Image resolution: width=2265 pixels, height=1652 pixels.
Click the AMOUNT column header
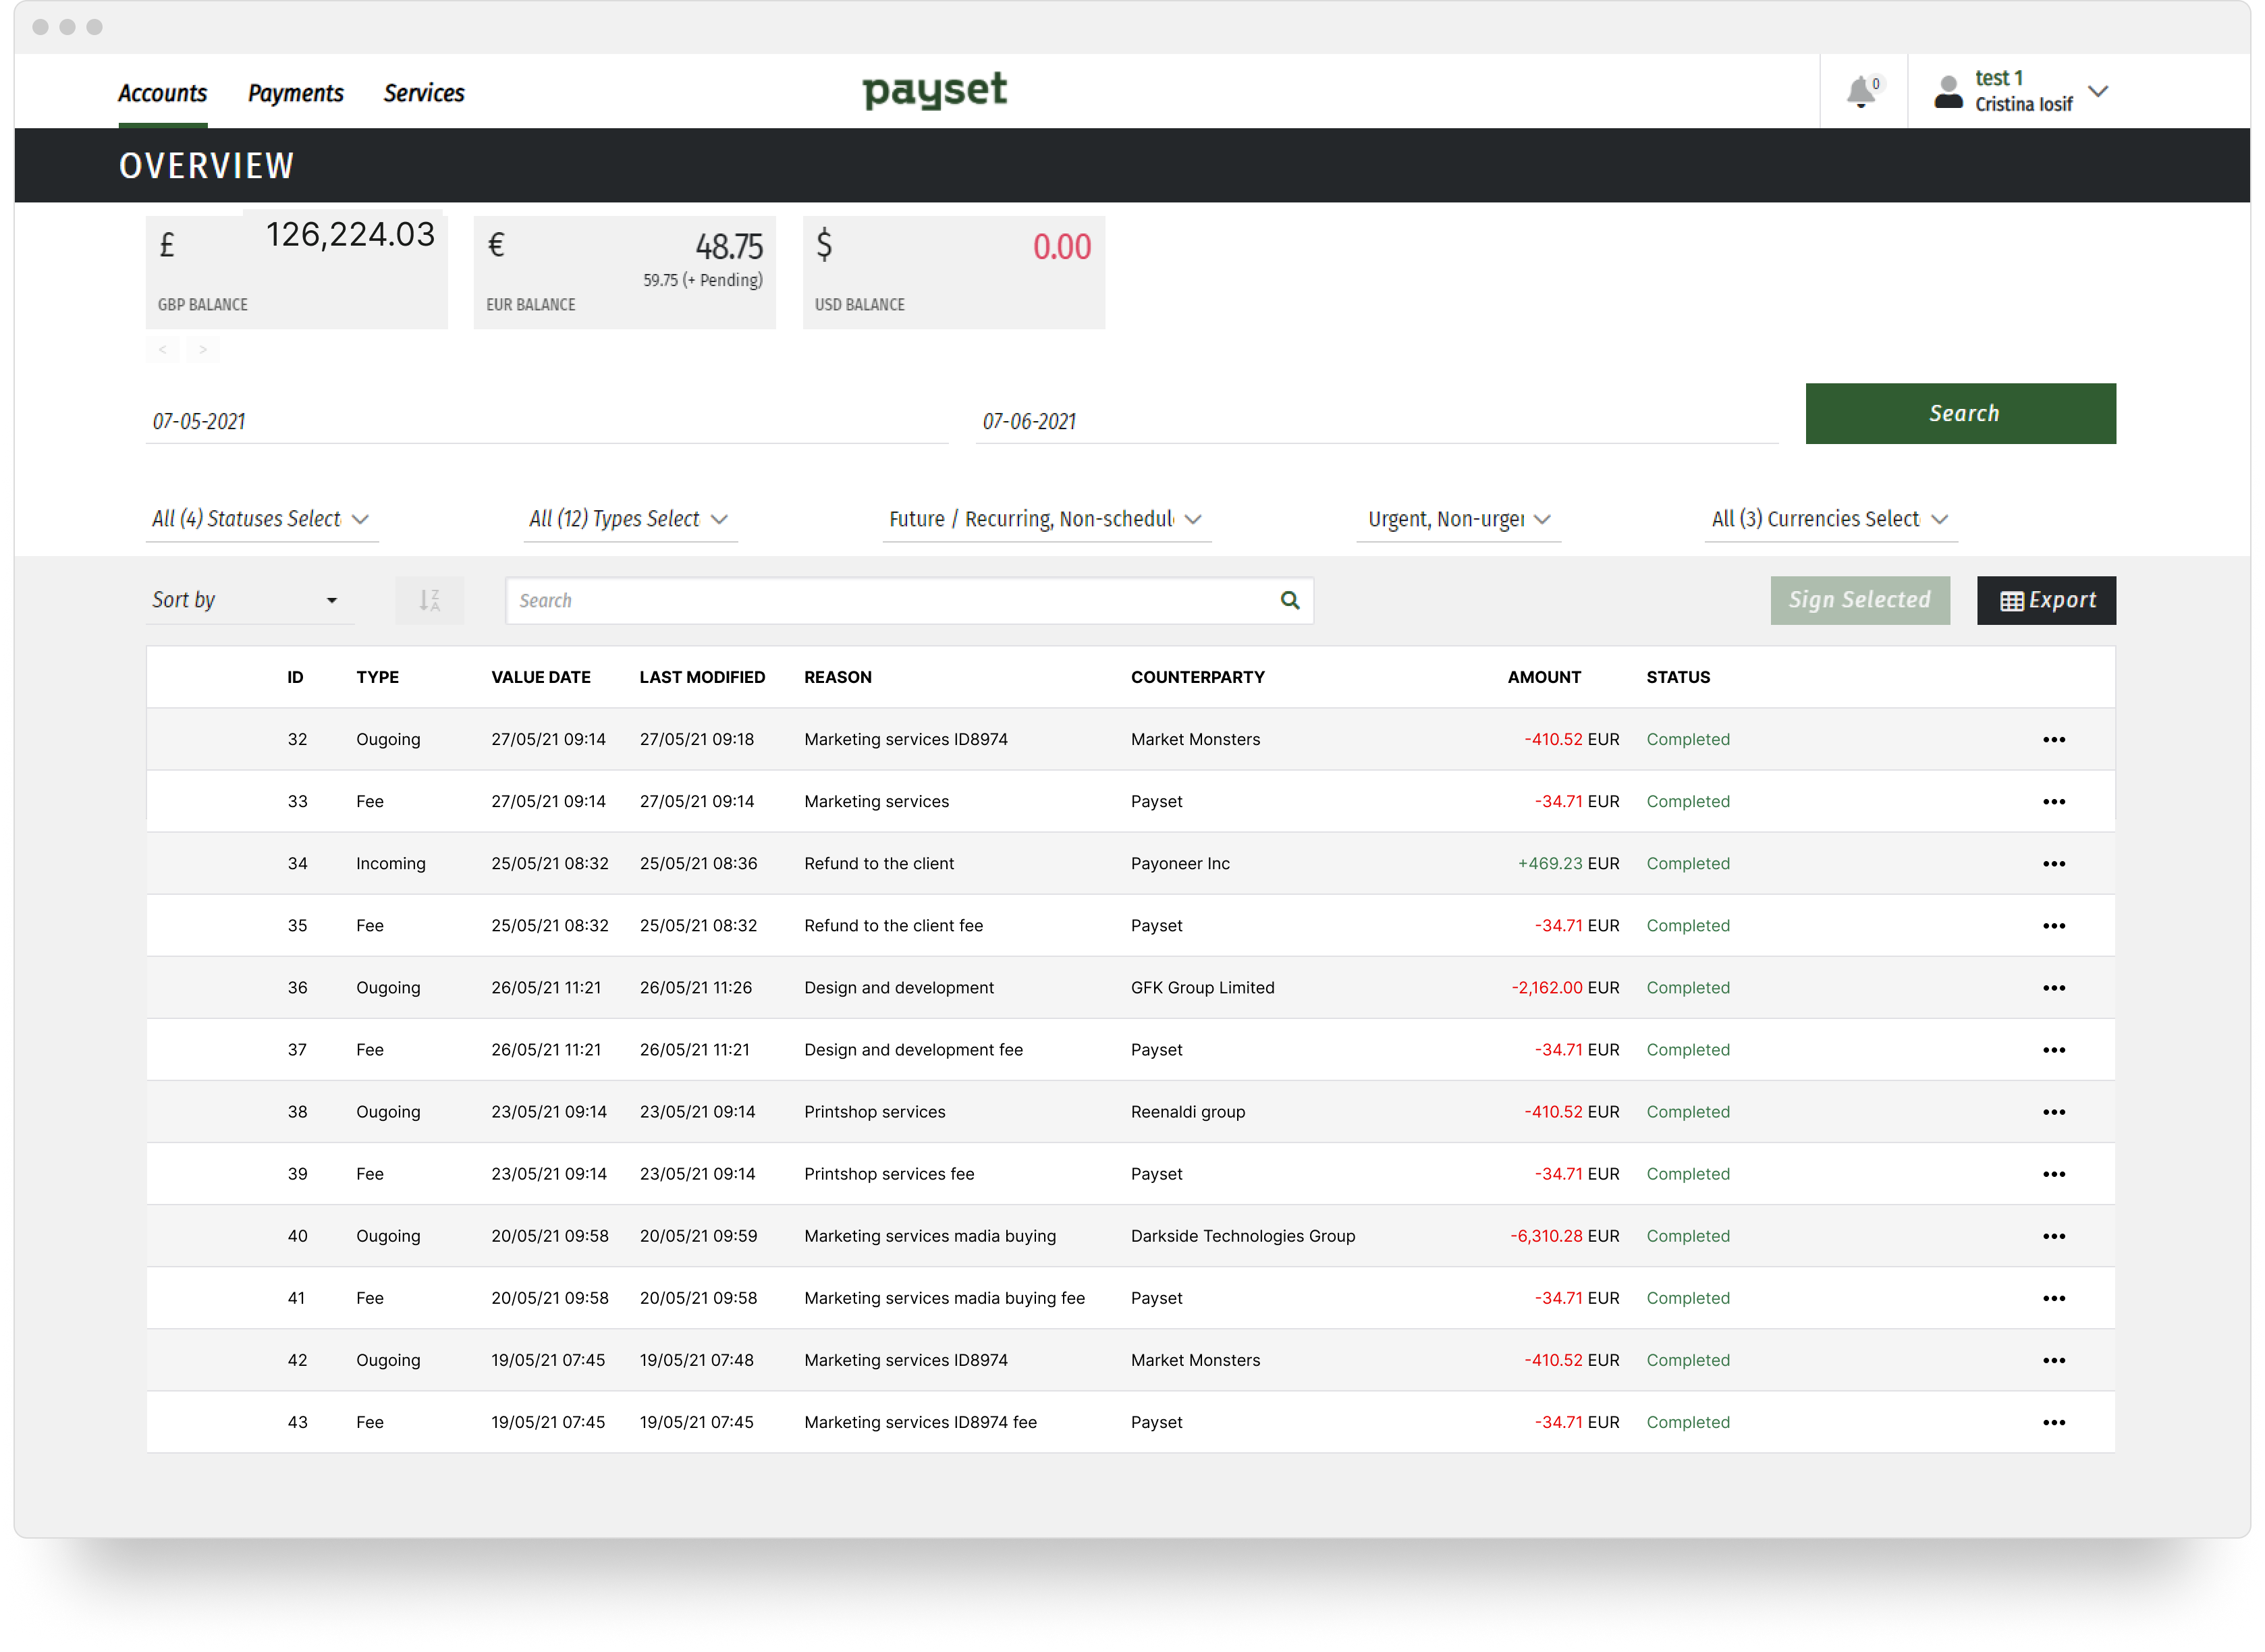tap(1544, 677)
